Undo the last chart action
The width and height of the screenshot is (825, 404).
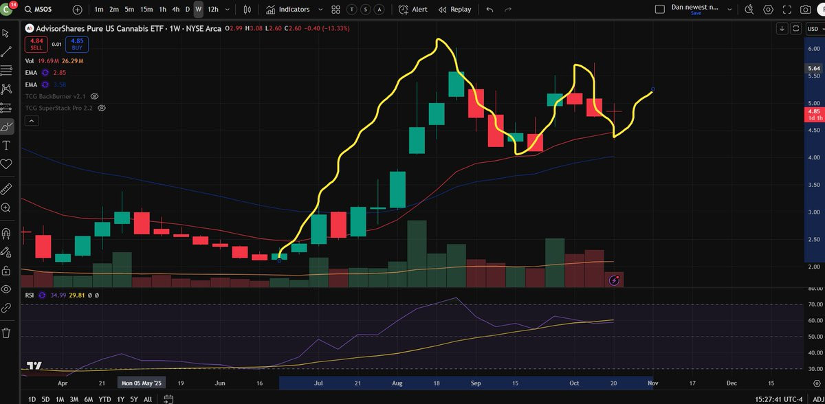489,10
